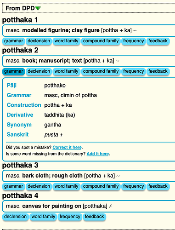Click the ✗ mark on potthaka 4
The width and height of the screenshot is (175, 230).
pyautogui.click(x=110, y=206)
